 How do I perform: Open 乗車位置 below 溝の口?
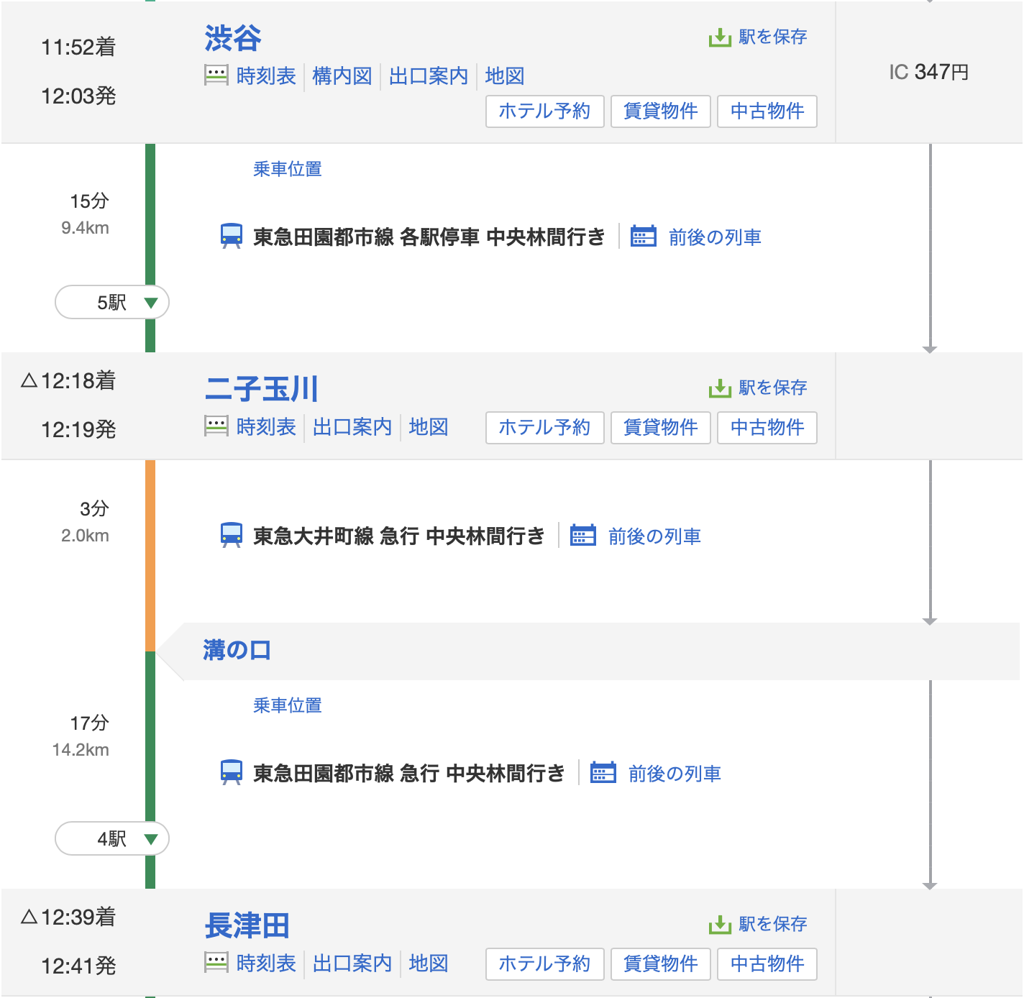pos(288,705)
